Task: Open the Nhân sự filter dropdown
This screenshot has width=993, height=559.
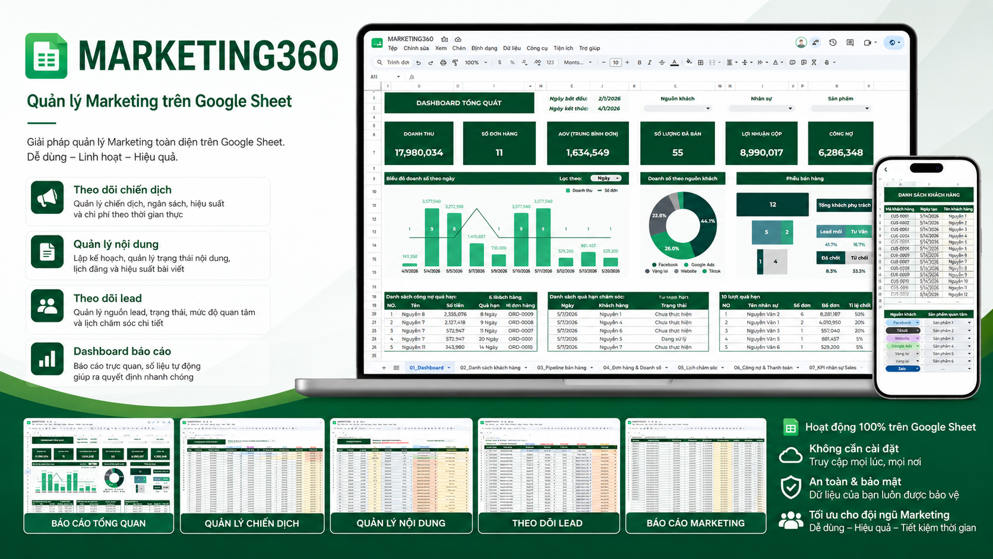Action: click(761, 108)
